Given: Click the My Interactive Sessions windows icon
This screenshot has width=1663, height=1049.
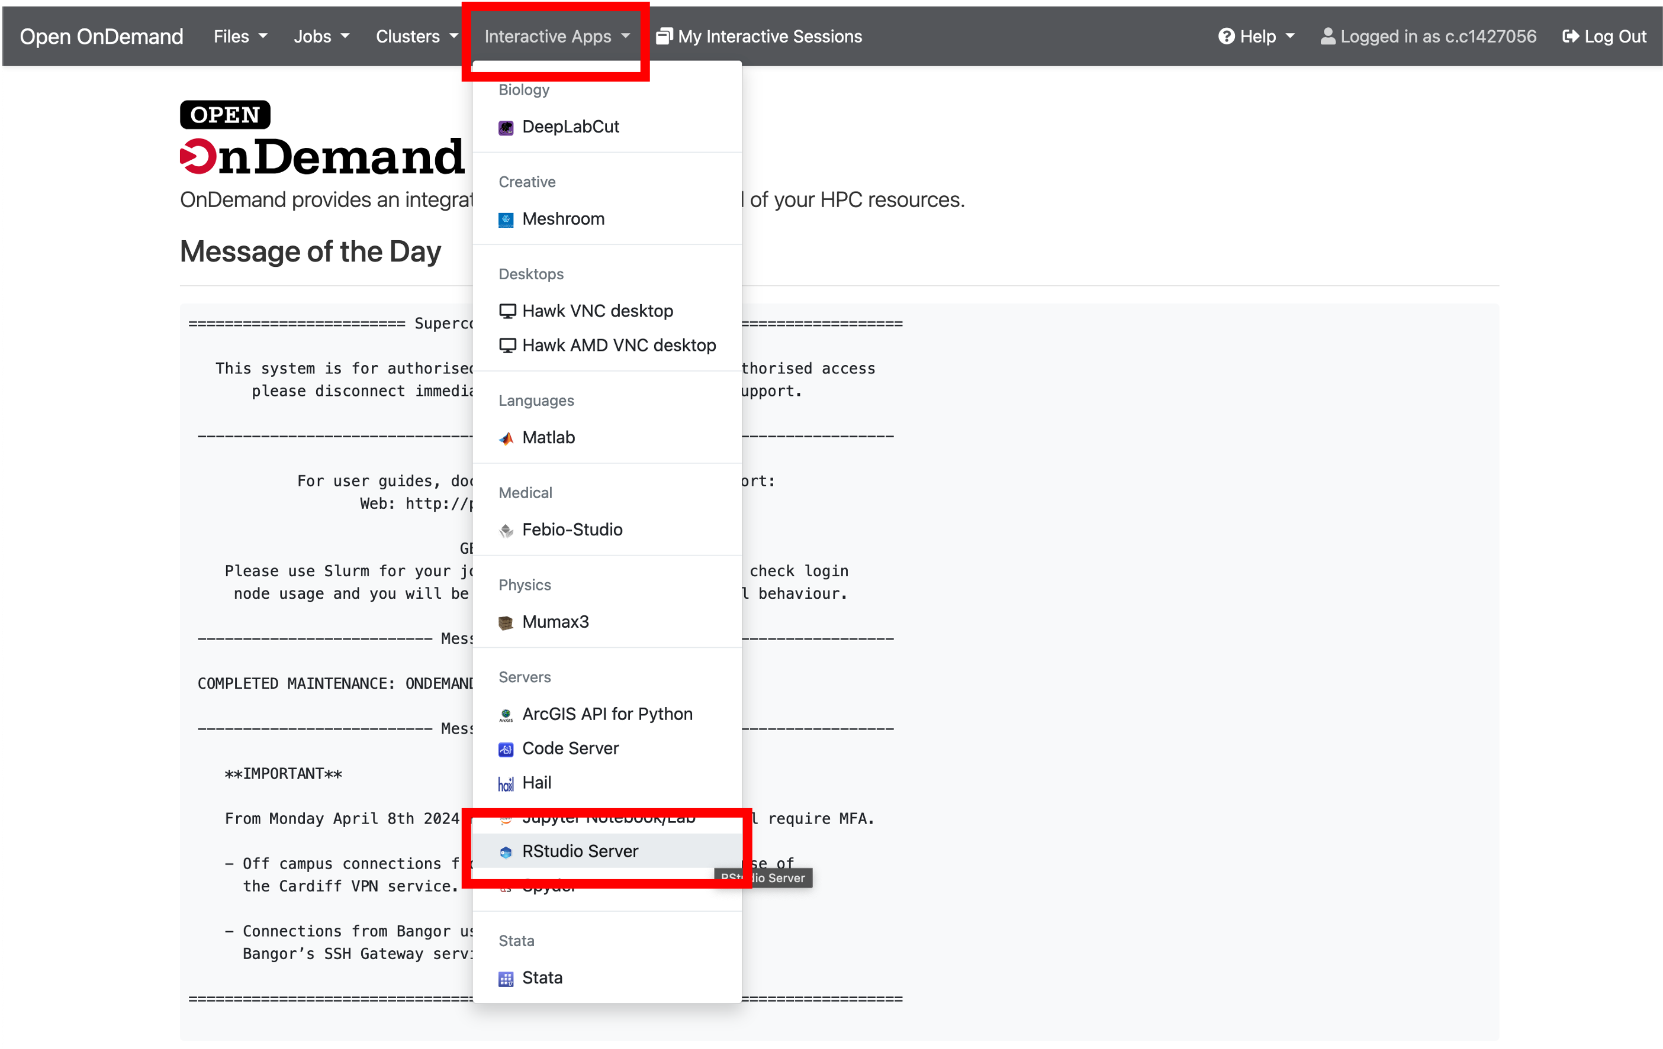Looking at the screenshot, I should tap(664, 36).
